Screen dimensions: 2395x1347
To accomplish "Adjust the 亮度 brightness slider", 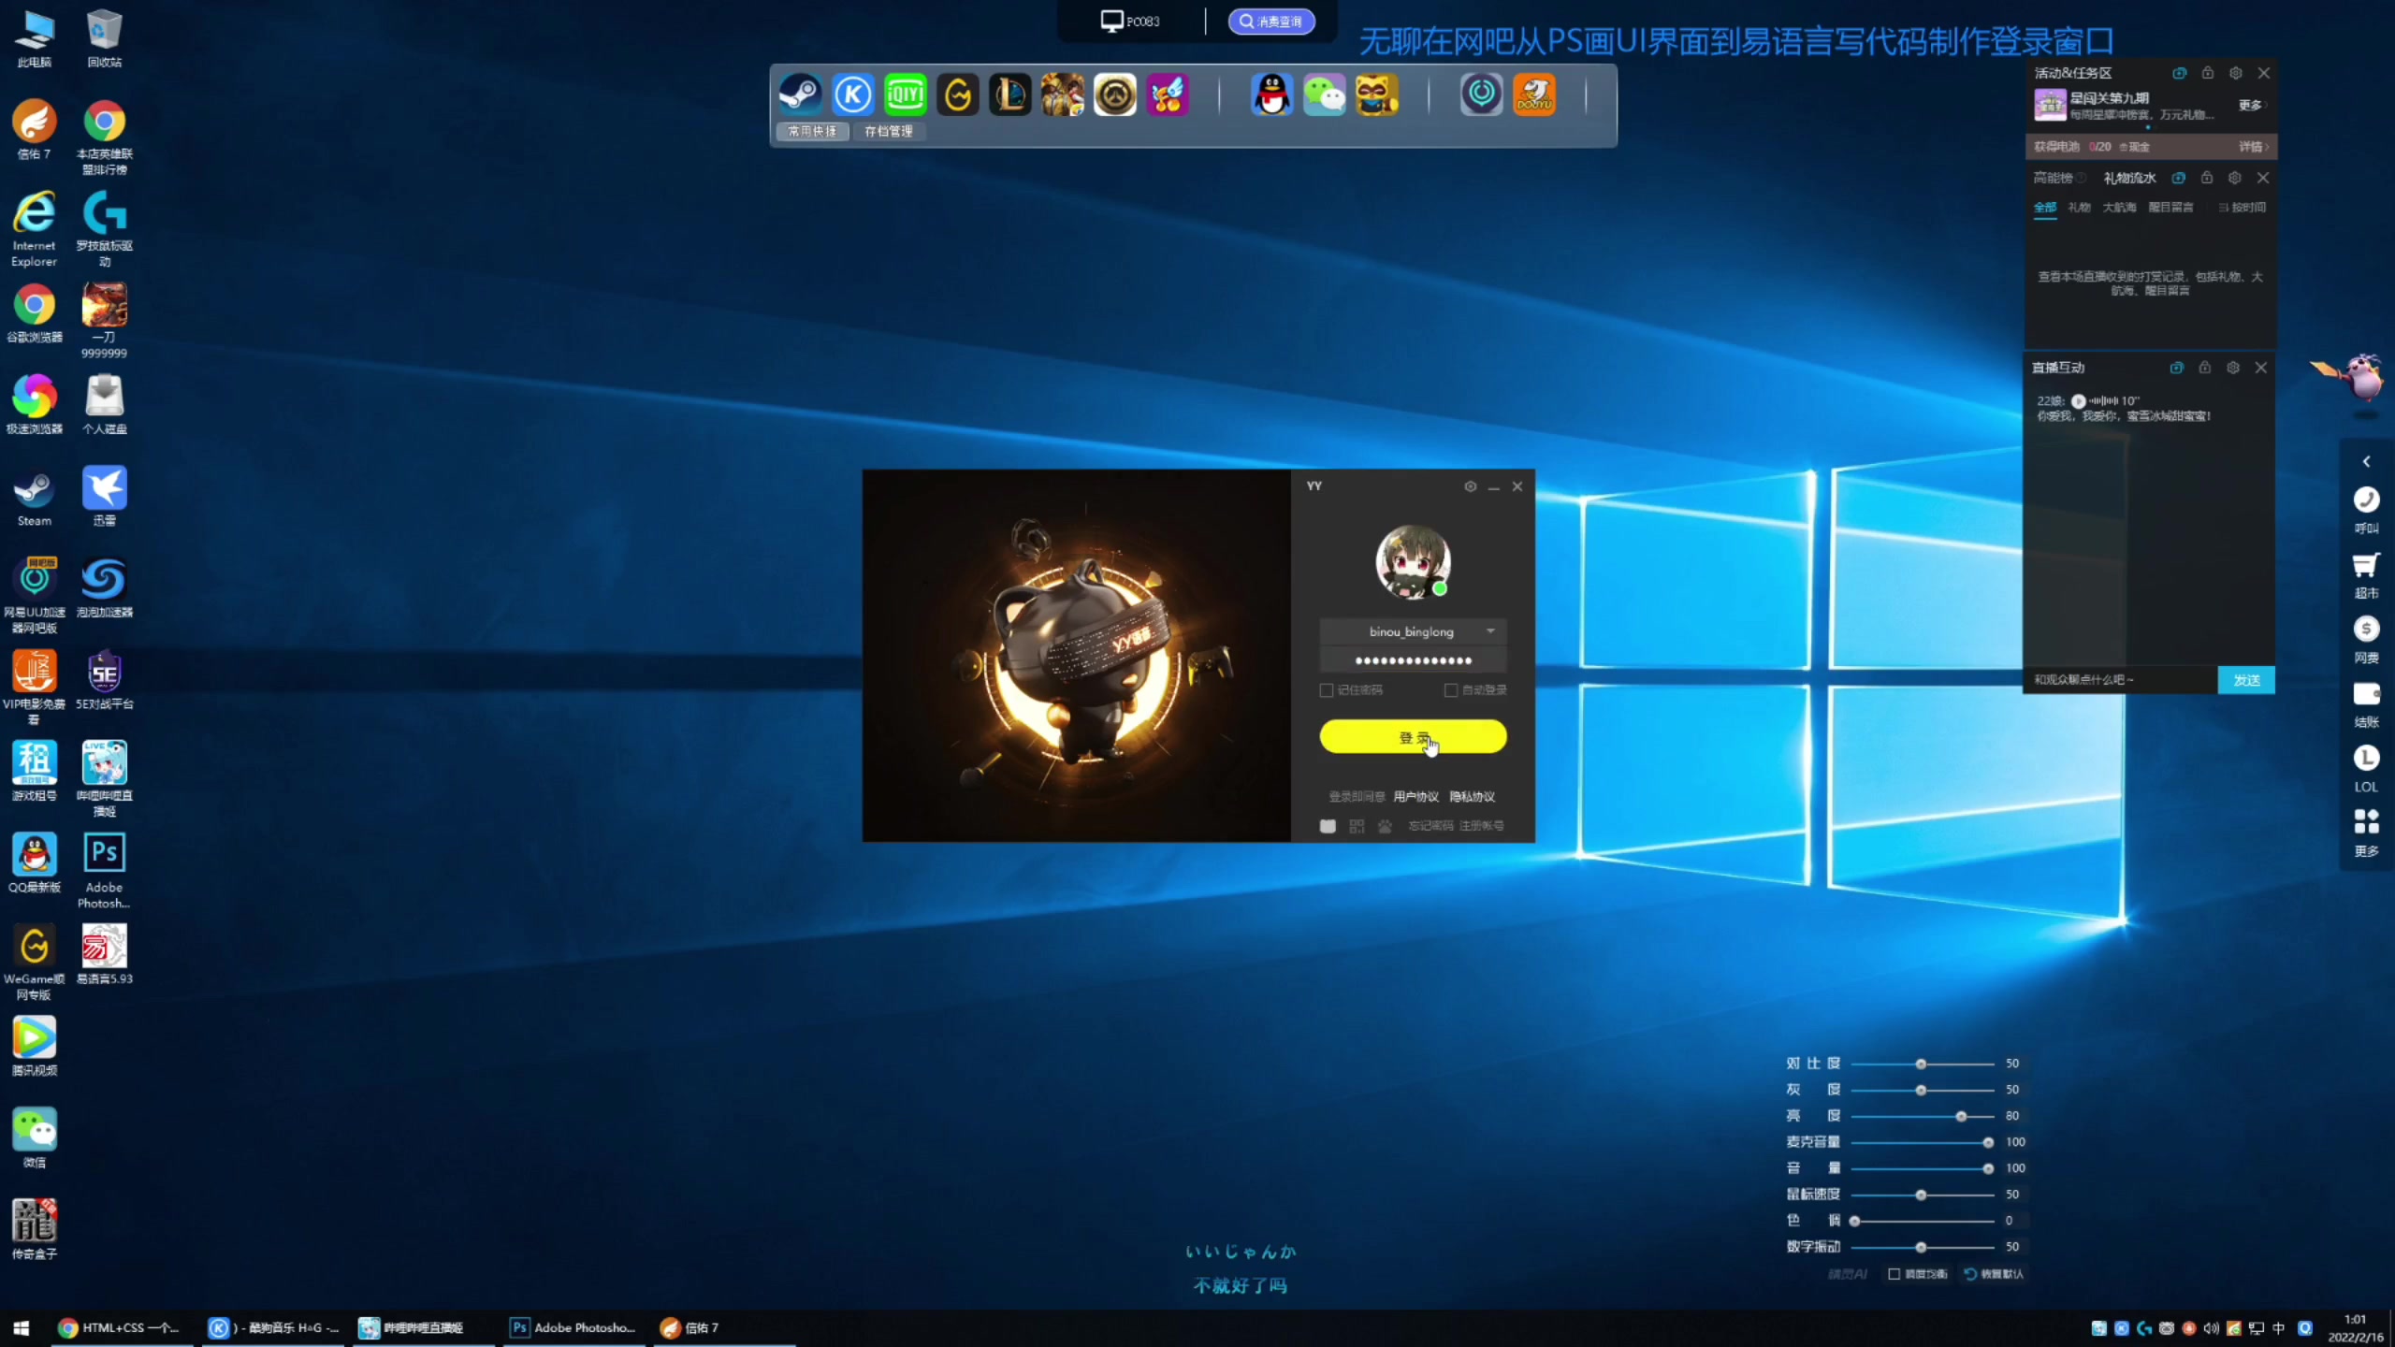I will point(1923,1117).
